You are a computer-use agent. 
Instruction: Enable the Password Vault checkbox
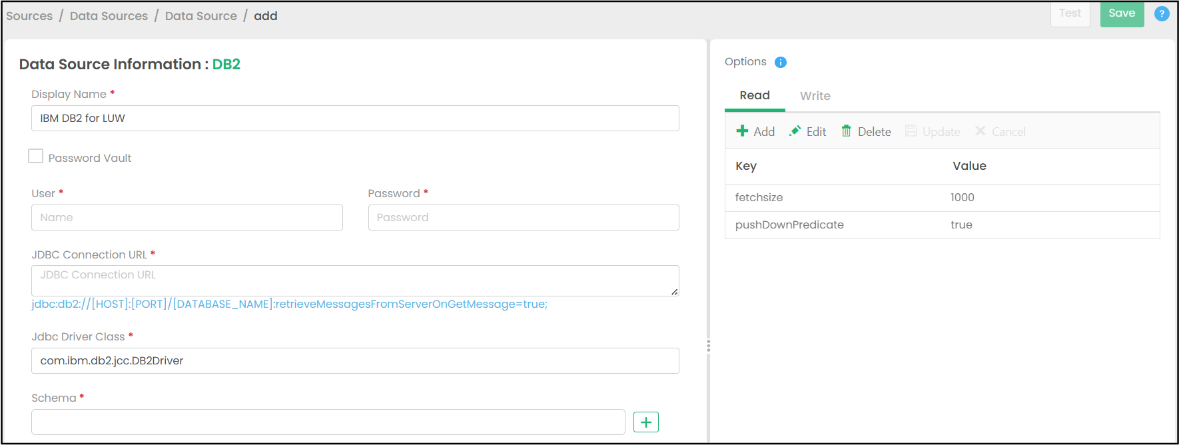[x=36, y=157]
